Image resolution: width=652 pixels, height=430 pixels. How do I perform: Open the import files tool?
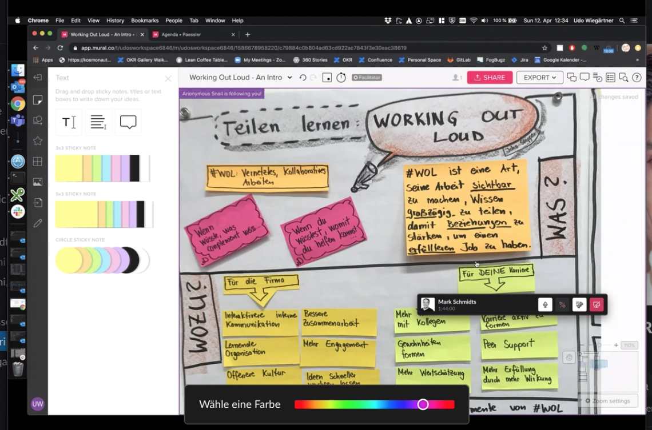coord(37,203)
